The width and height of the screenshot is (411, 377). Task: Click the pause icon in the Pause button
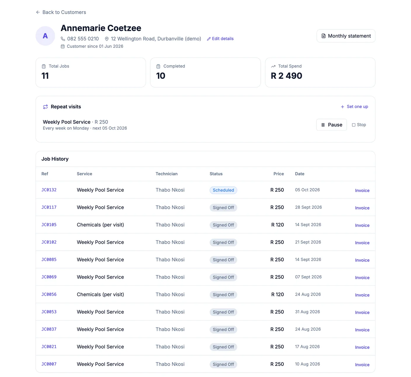(323, 125)
